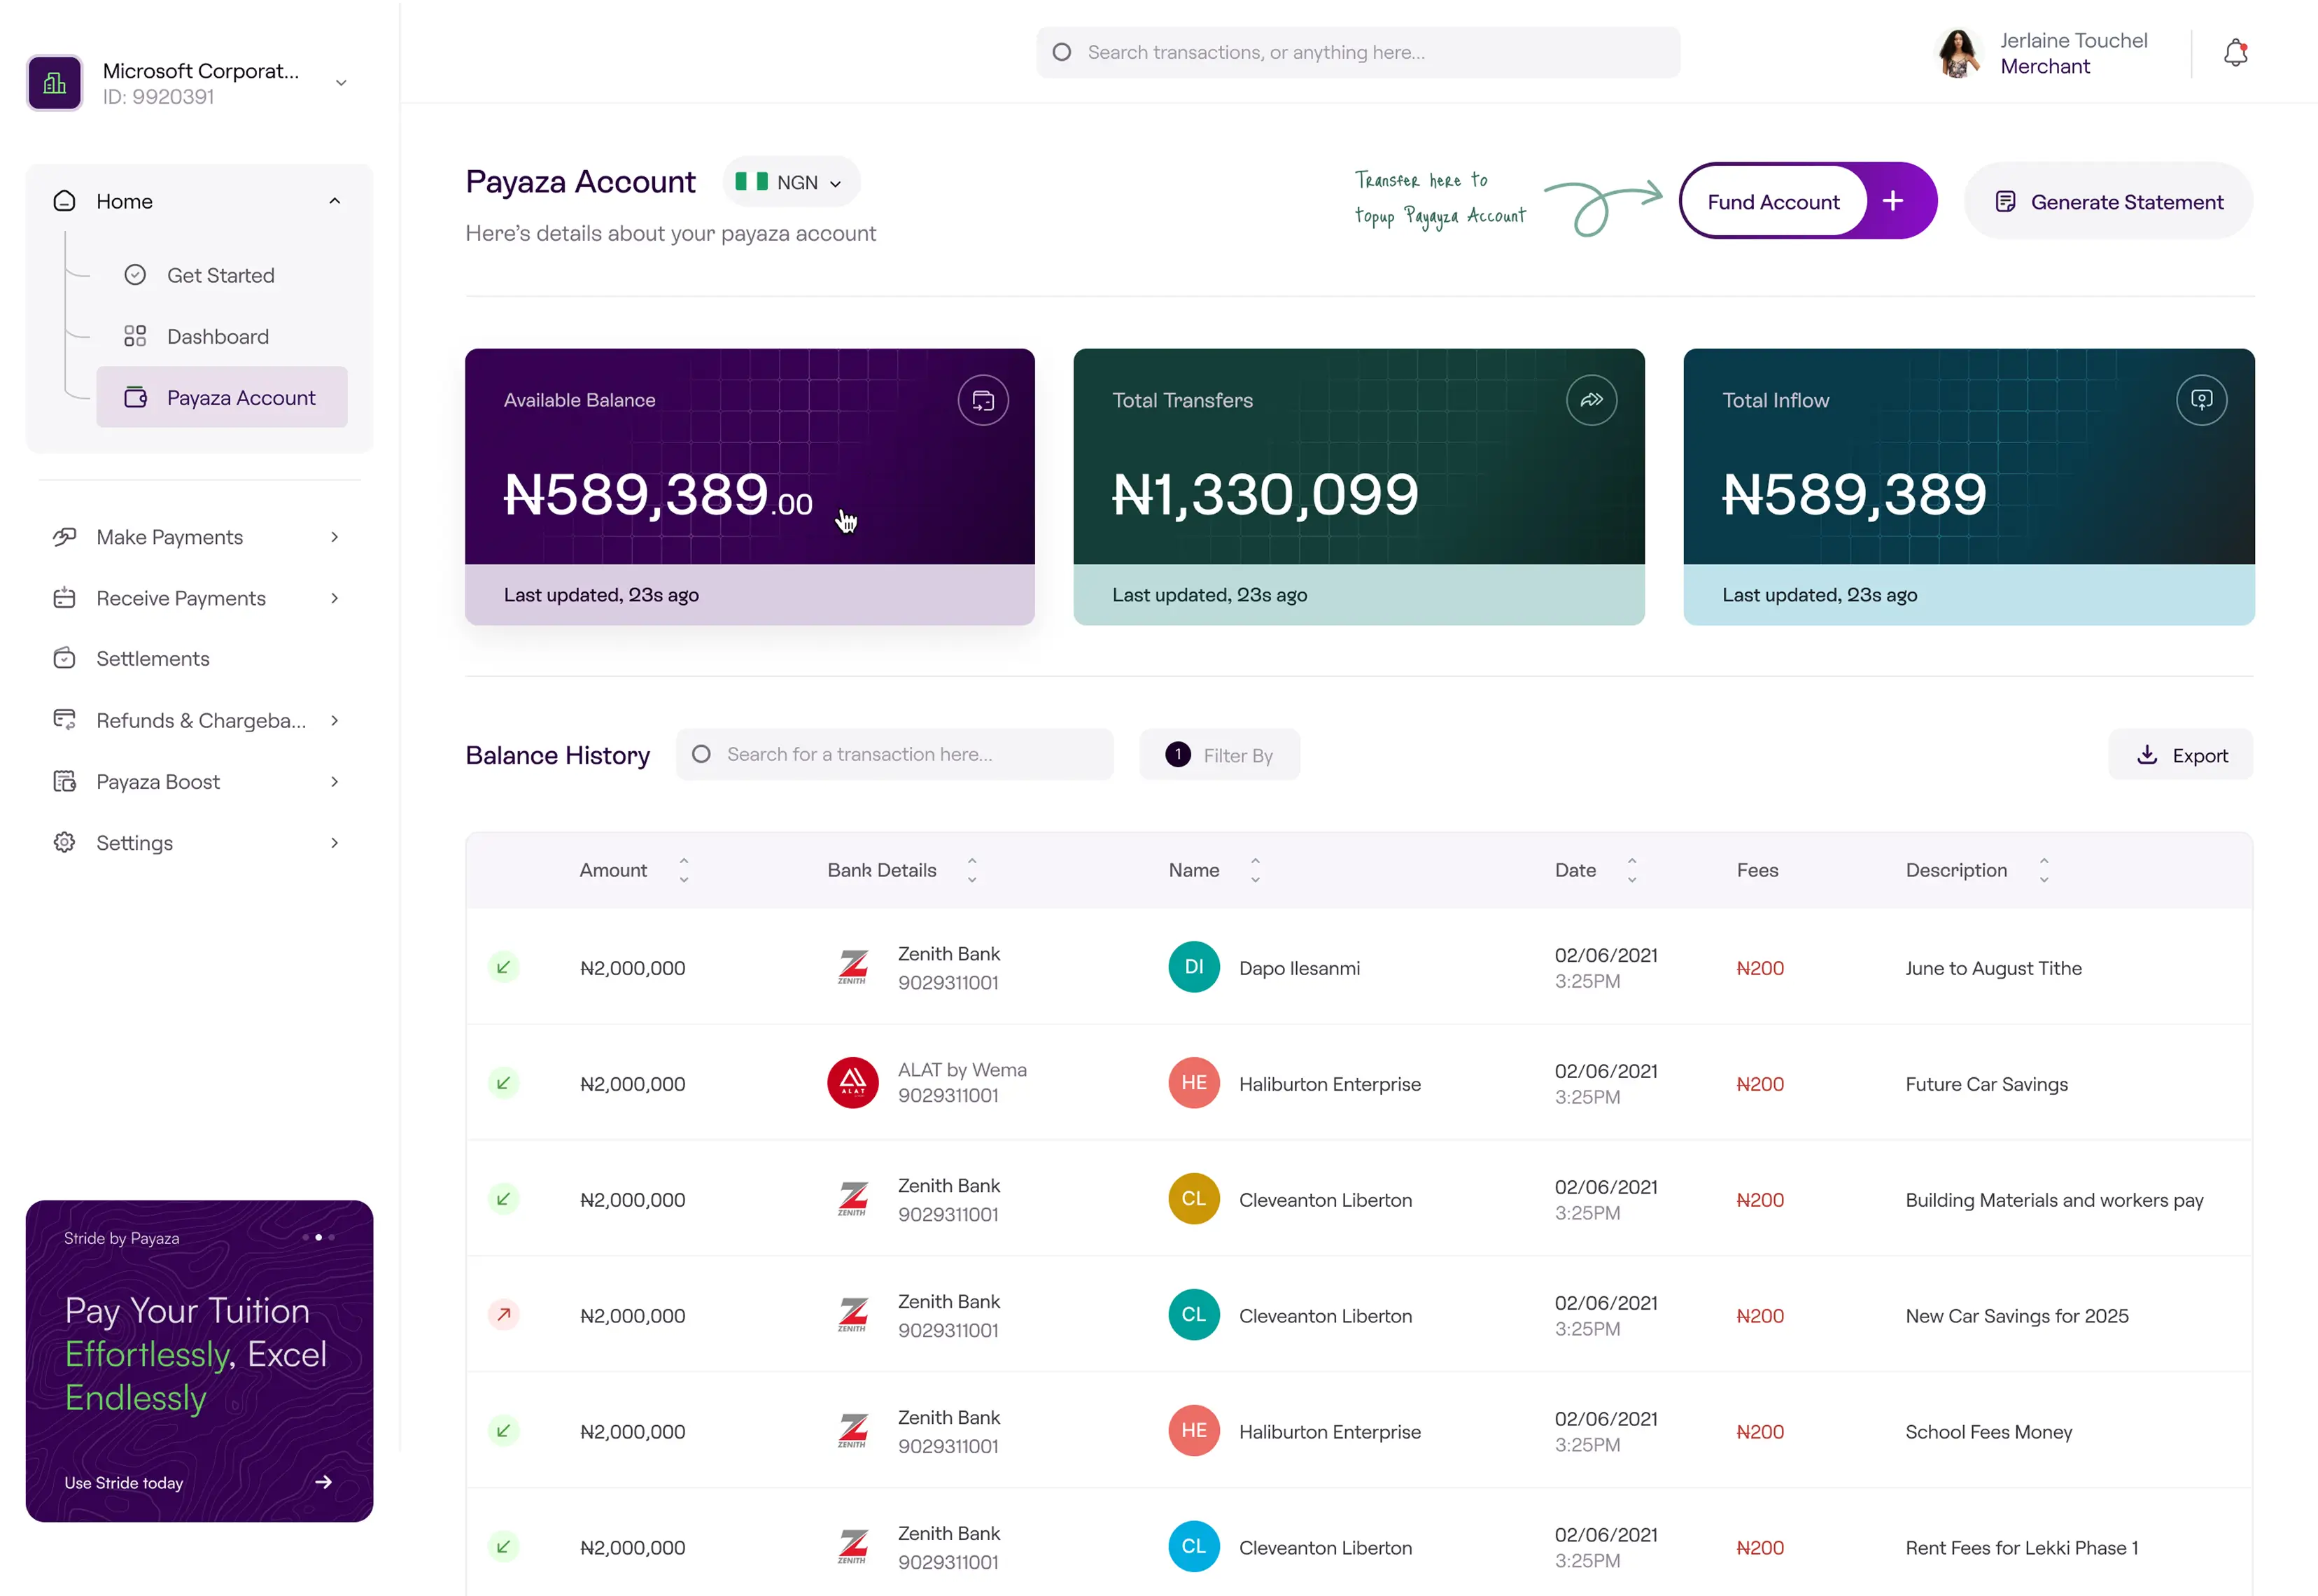Click the Building Materials and workers pay description

pos(2053,1200)
